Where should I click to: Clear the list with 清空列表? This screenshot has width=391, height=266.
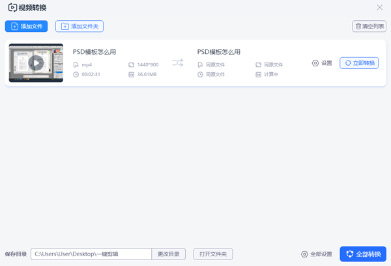pos(369,27)
